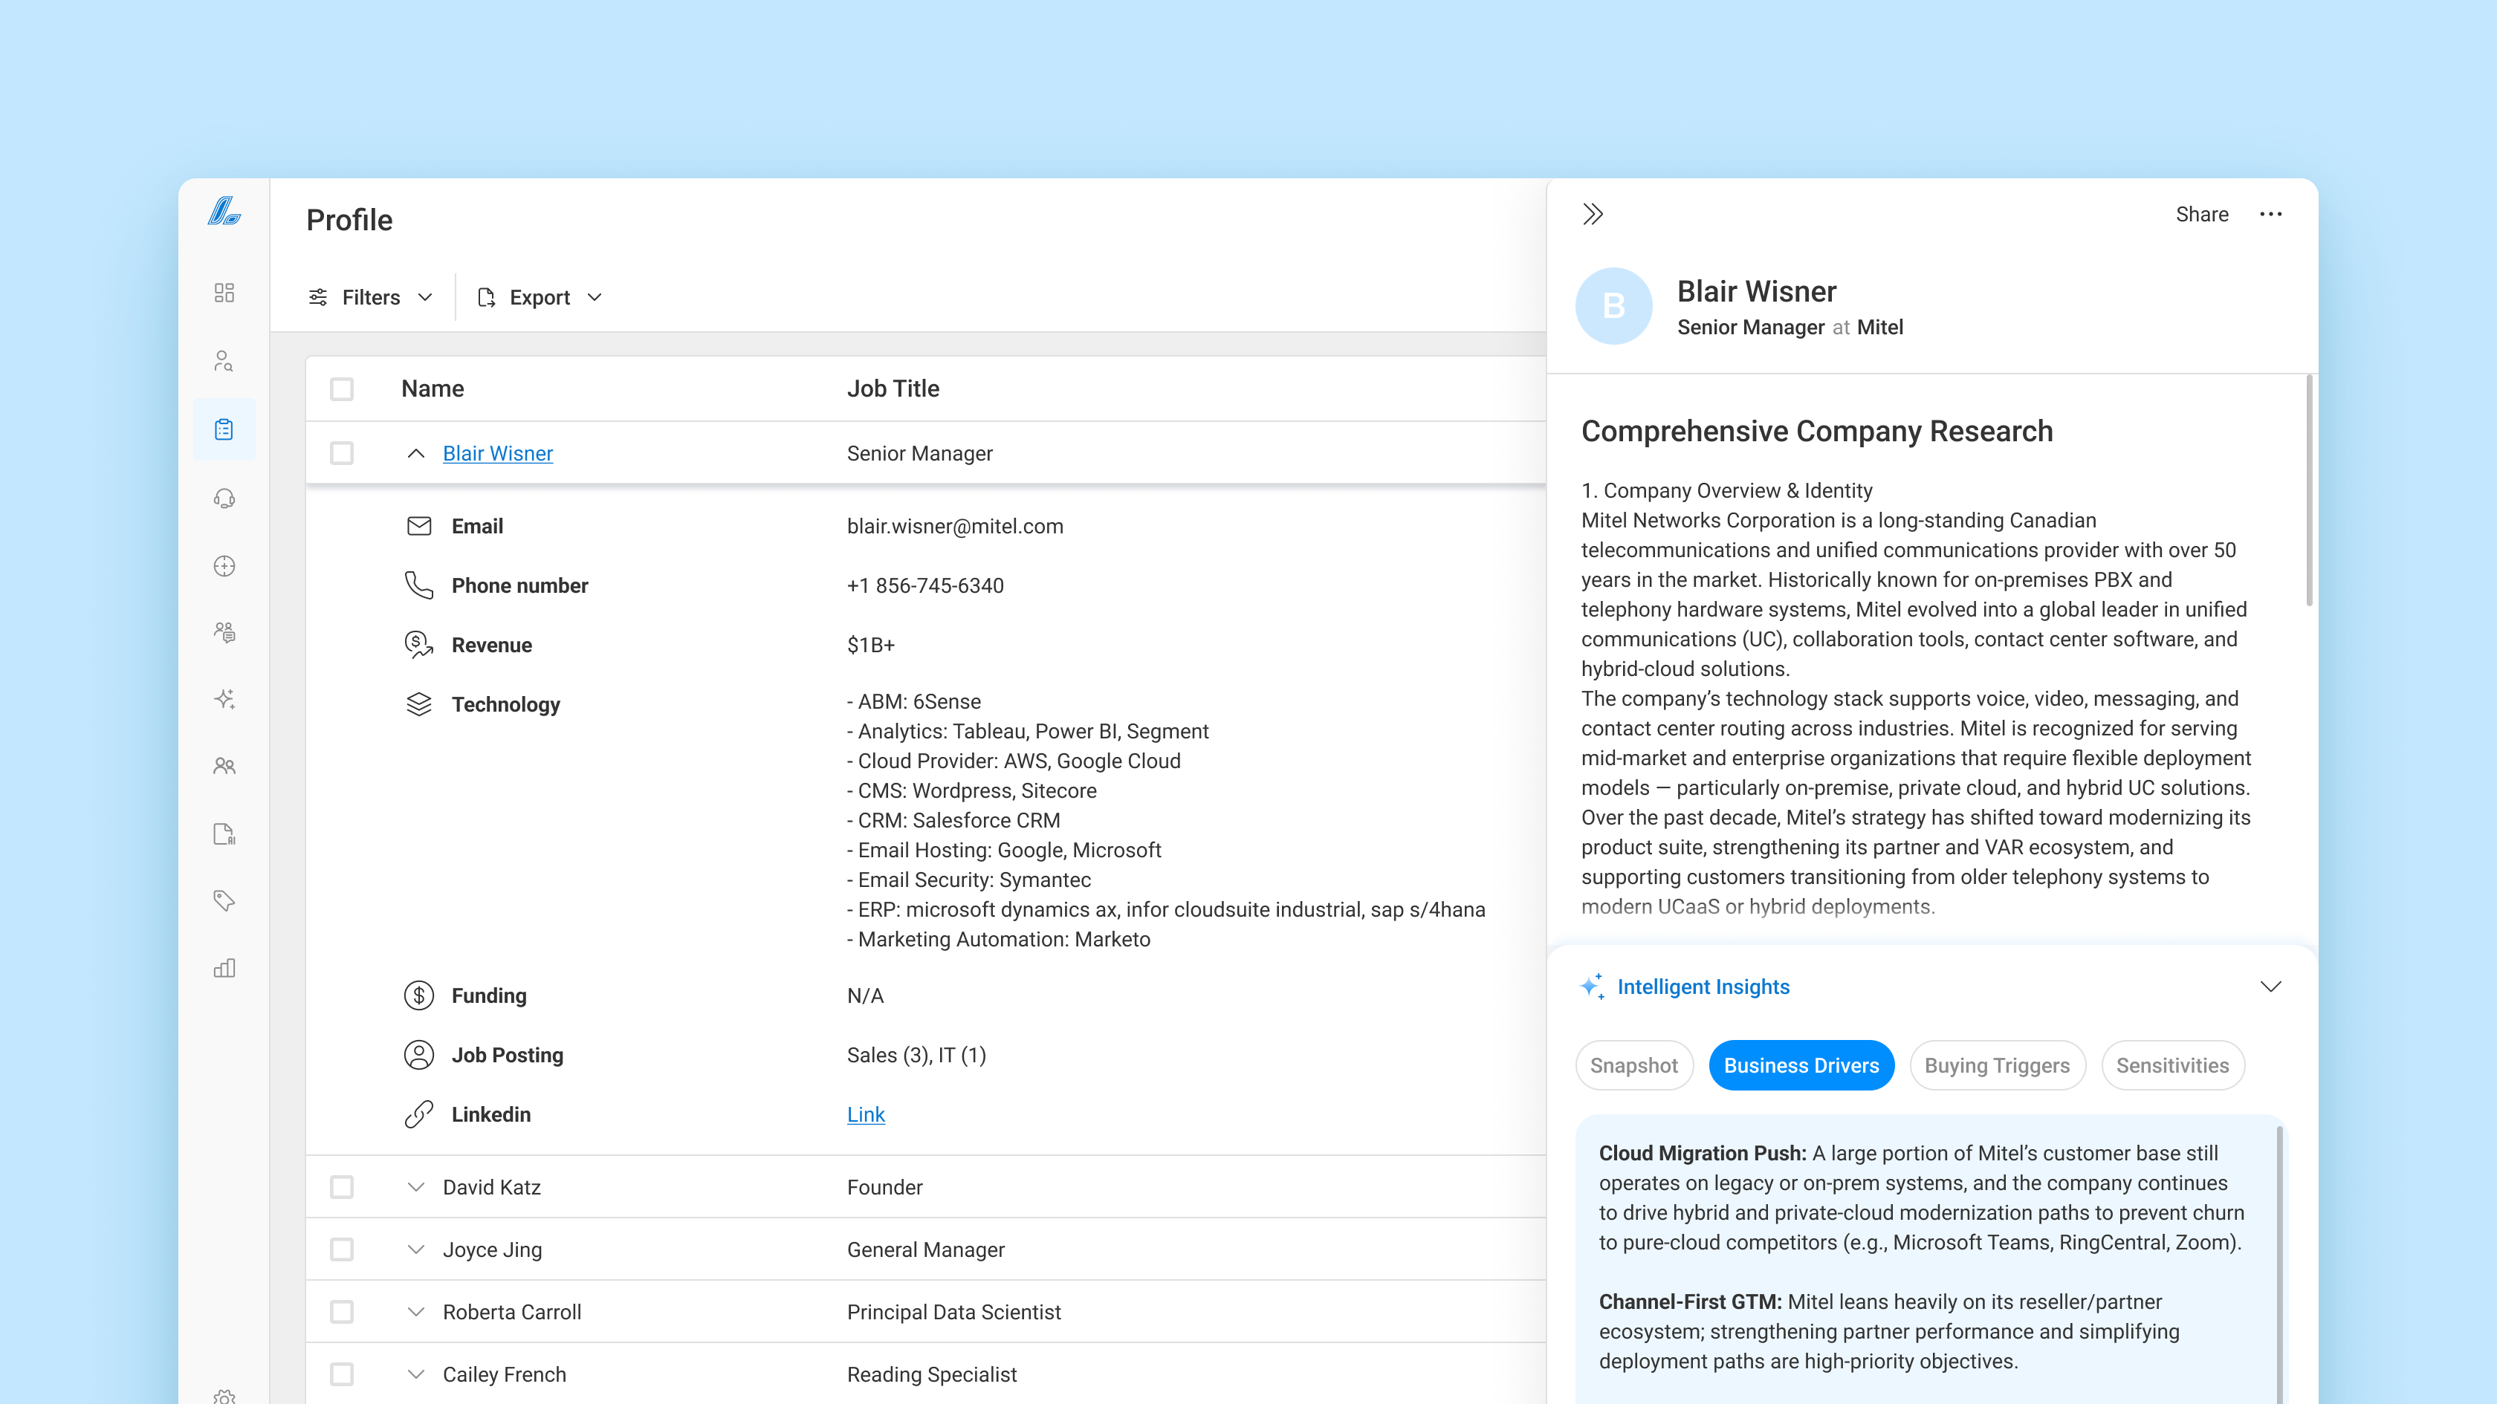Click the crosshair target sidebar icon
This screenshot has height=1404, width=2497.
pos(224,566)
